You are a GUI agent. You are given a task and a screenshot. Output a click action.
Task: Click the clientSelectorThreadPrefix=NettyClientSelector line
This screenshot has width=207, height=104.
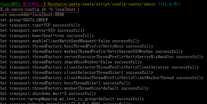100,67
